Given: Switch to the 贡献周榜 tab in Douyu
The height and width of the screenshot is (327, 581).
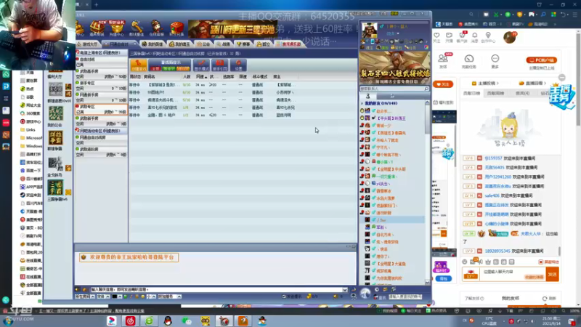Looking at the screenshot, I should click(x=495, y=94).
